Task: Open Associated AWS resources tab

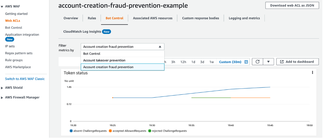Action: tap(153, 18)
